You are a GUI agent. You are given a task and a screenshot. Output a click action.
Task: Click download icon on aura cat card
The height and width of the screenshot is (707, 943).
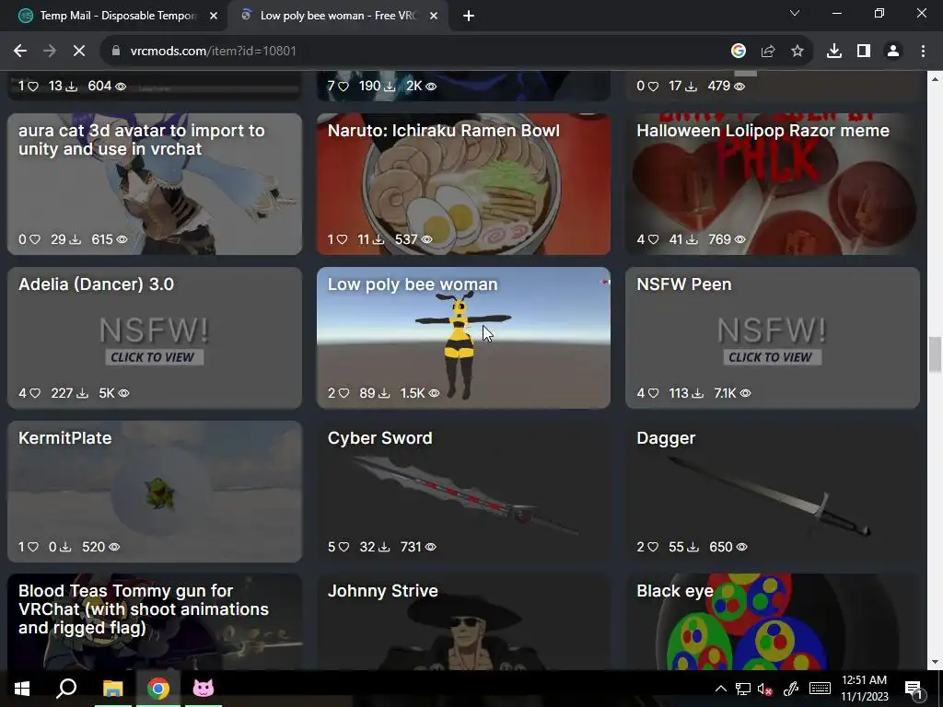(76, 239)
